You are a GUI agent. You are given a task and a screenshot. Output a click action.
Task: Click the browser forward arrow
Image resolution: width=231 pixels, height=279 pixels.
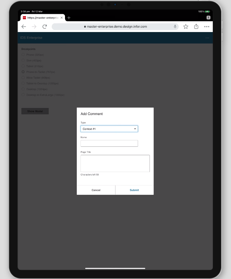34,27
